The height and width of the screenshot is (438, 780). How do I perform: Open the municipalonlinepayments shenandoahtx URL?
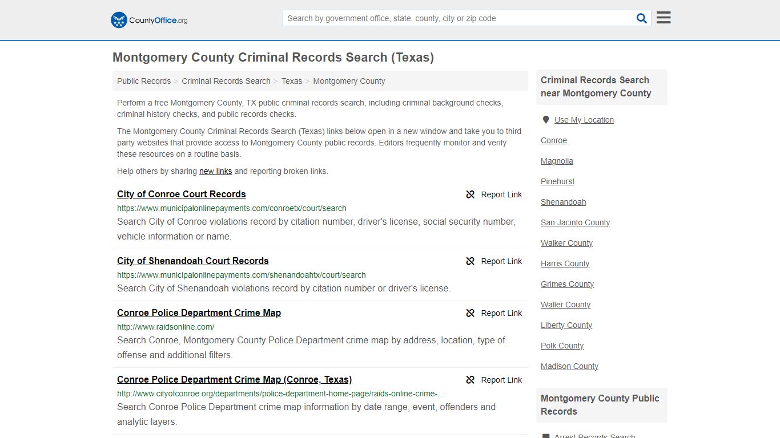pyautogui.click(x=242, y=275)
